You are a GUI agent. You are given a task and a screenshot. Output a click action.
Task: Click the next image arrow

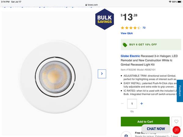pos(102,73)
